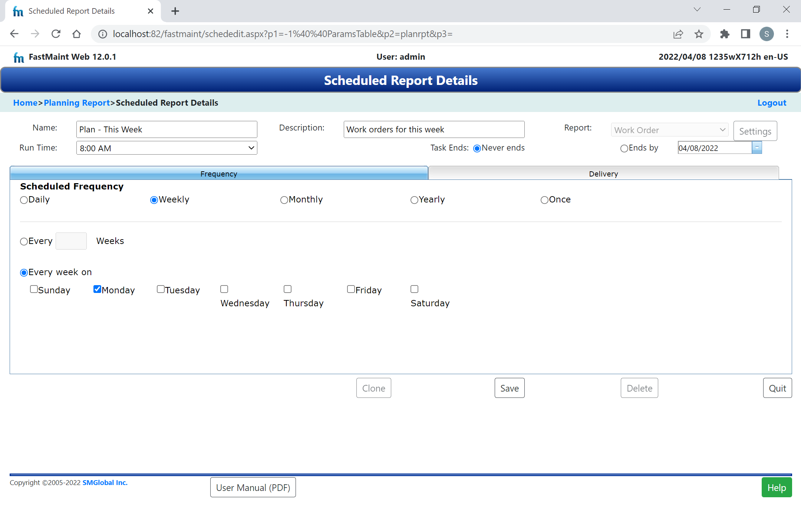The width and height of the screenshot is (801, 508).
Task: Check the Friday checkbox
Action: pos(351,289)
